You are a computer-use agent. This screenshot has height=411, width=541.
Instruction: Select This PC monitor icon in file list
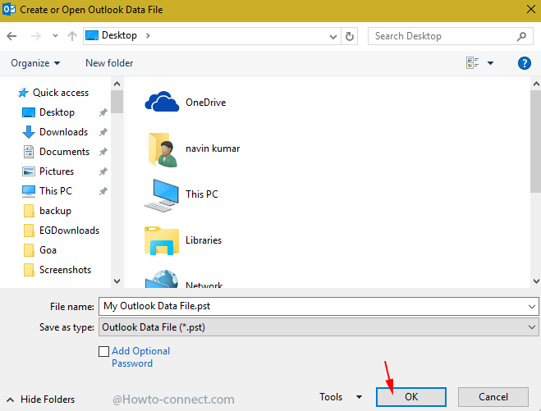162,194
